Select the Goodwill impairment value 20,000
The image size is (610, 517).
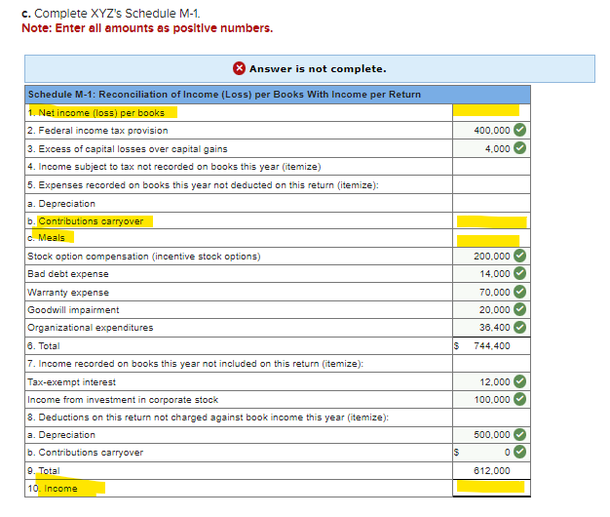click(494, 309)
